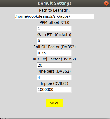Viewport: 110px width, 119px height.
Task: Click the "Gain RTL (0=Auto)" label
Action: [x=54, y=35]
